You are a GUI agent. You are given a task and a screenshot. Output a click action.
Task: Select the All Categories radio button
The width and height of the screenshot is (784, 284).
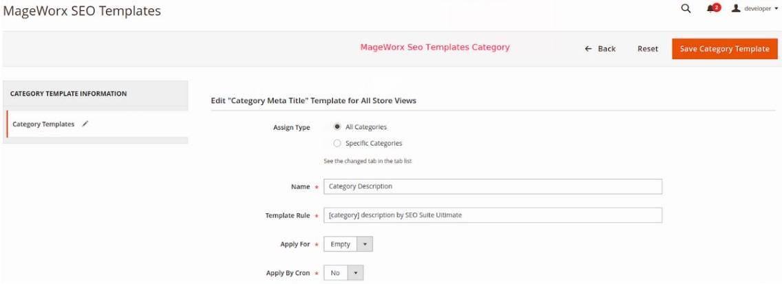337,127
